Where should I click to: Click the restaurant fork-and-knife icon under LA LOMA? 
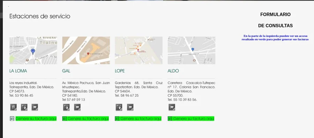13,107
